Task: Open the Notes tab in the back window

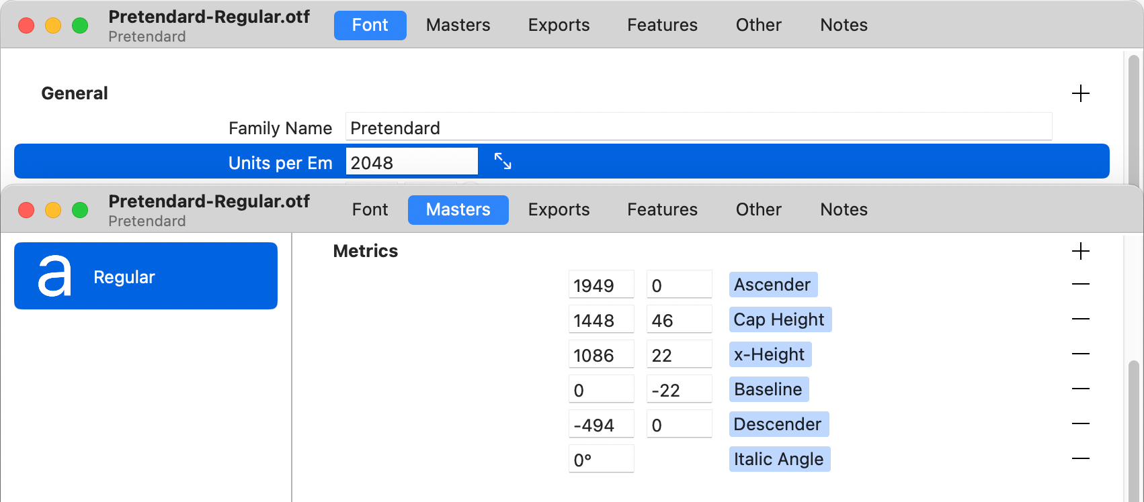Action: pos(844,26)
